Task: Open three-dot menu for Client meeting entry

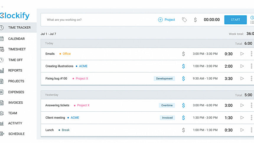Action: pos(252,118)
